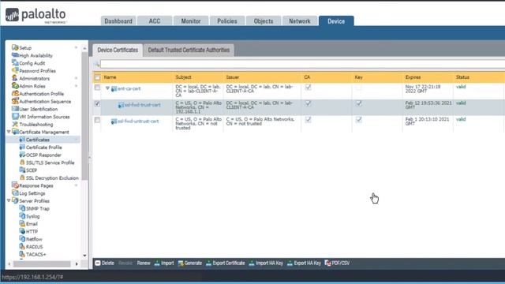Screen dimensions: 505x284
Task: Check the ssl-fwd-untrust-cert row checkbox
Action: click(x=97, y=120)
